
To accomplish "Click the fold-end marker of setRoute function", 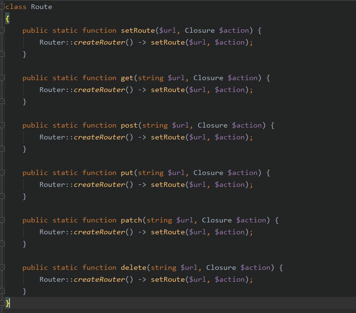I will pyautogui.click(x=2, y=54).
